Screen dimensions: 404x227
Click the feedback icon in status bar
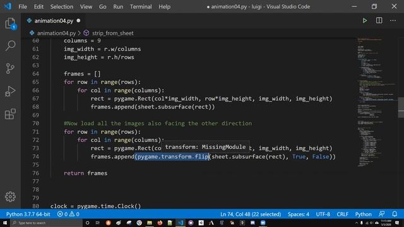click(381, 214)
